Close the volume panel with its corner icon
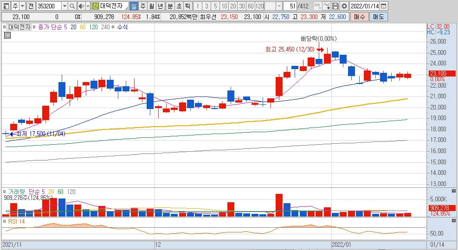This screenshot has height=250, width=458. [454, 191]
